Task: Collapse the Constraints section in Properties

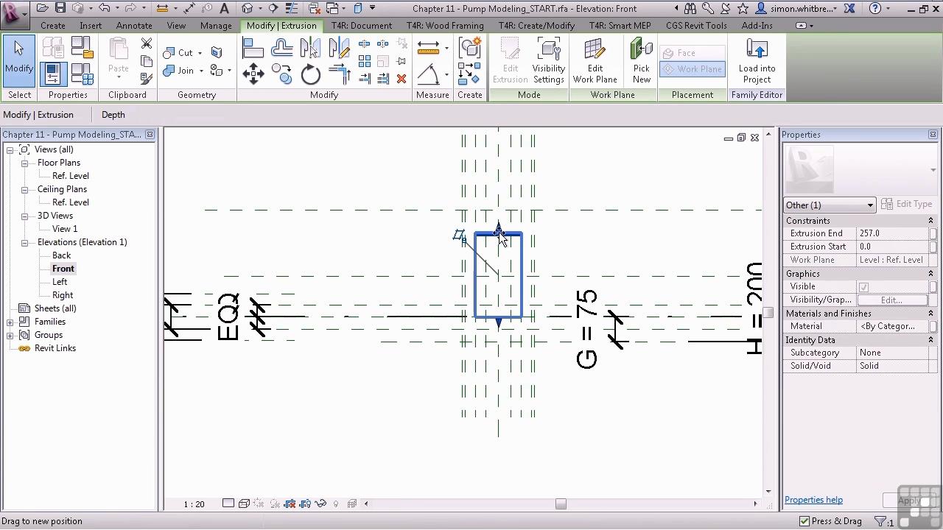Action: [x=930, y=221]
